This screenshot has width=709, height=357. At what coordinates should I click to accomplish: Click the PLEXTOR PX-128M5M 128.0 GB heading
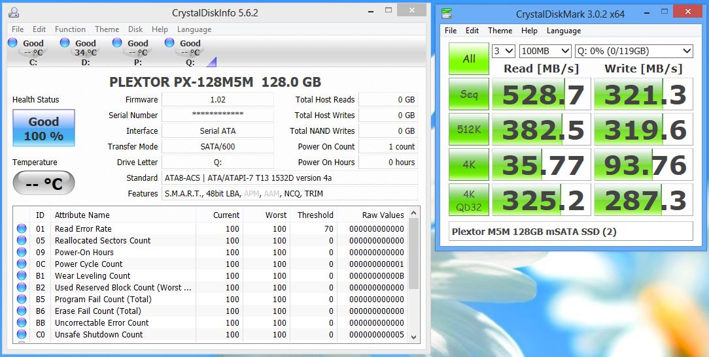click(215, 82)
